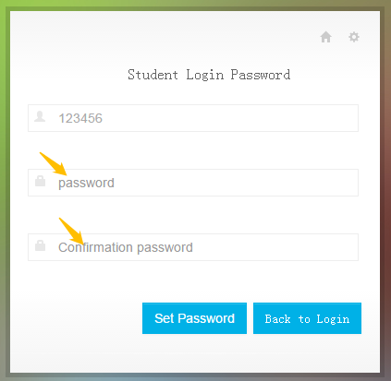391x381 pixels.
Task: Click the user silhouette icon beside 123456
Action: (x=40, y=116)
